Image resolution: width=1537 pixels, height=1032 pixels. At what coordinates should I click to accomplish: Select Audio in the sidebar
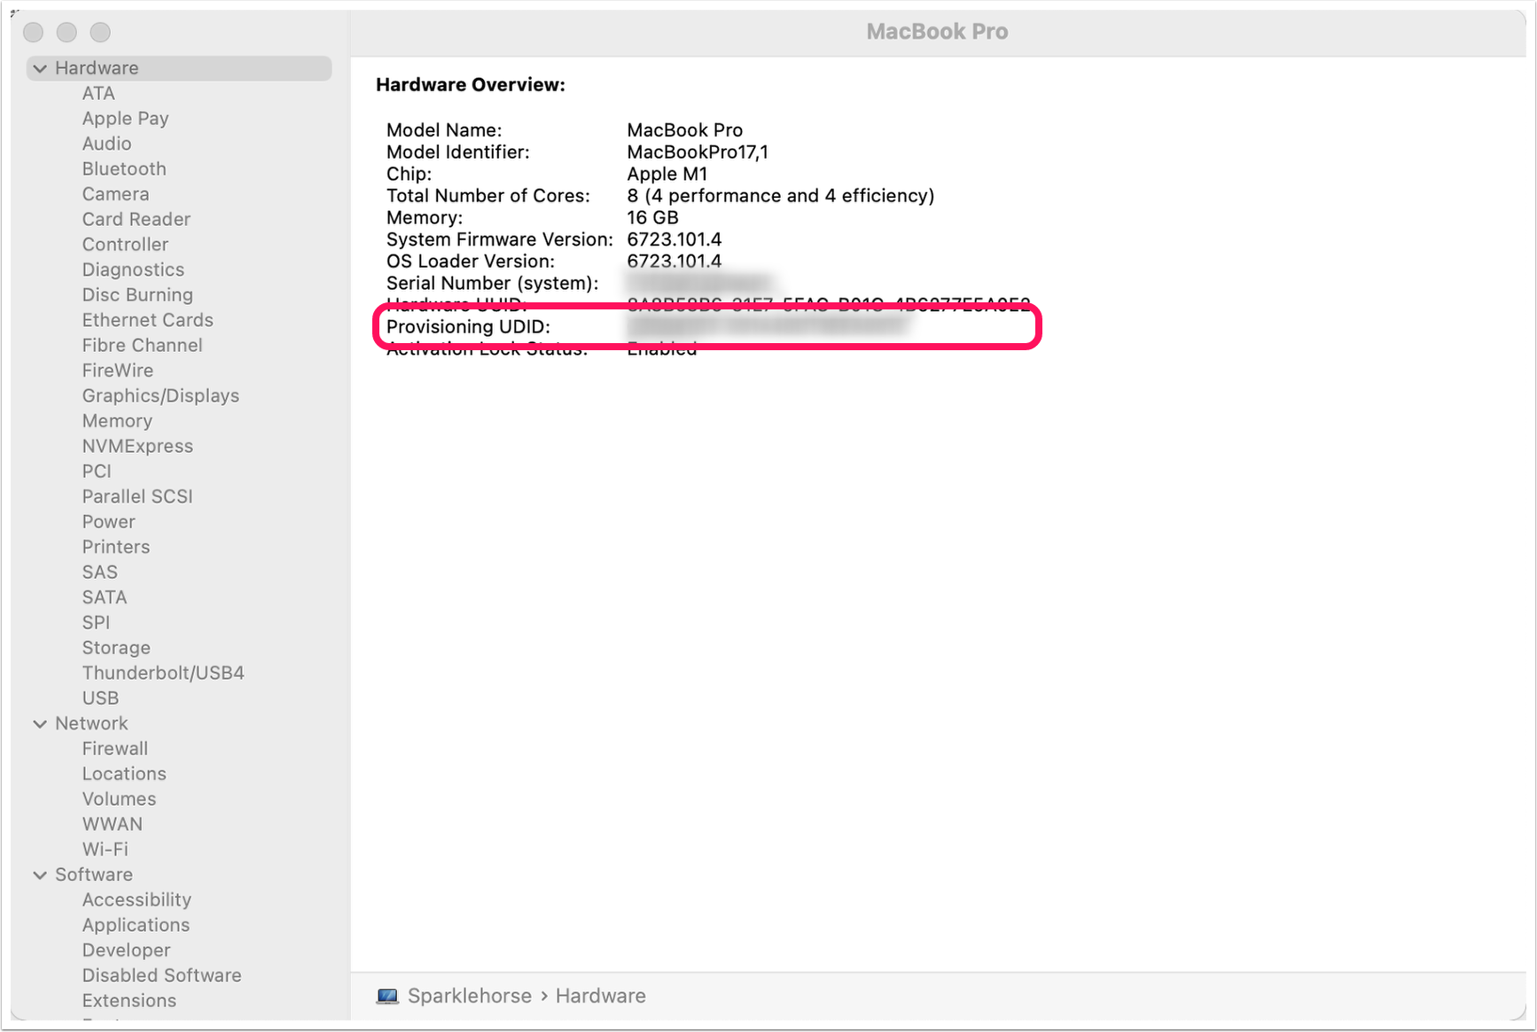pos(106,144)
